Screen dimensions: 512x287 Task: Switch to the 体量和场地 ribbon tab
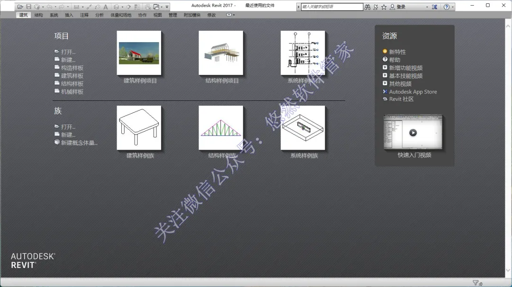point(121,15)
